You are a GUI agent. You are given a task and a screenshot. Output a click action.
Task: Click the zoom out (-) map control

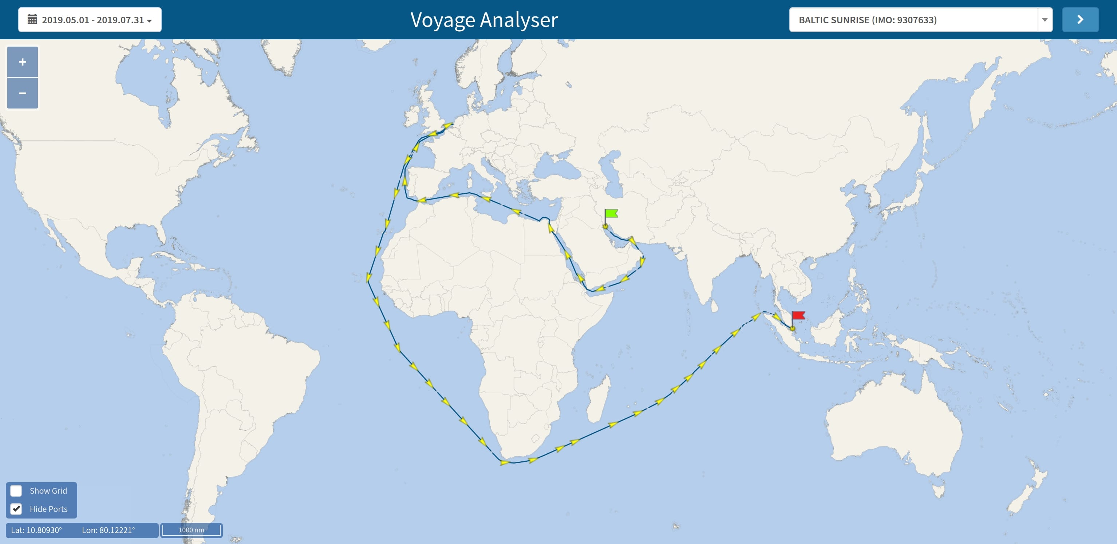coord(22,92)
